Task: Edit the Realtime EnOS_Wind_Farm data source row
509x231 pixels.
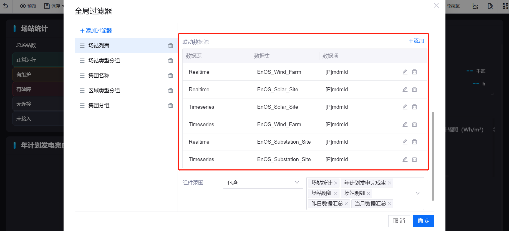Action: click(405, 72)
